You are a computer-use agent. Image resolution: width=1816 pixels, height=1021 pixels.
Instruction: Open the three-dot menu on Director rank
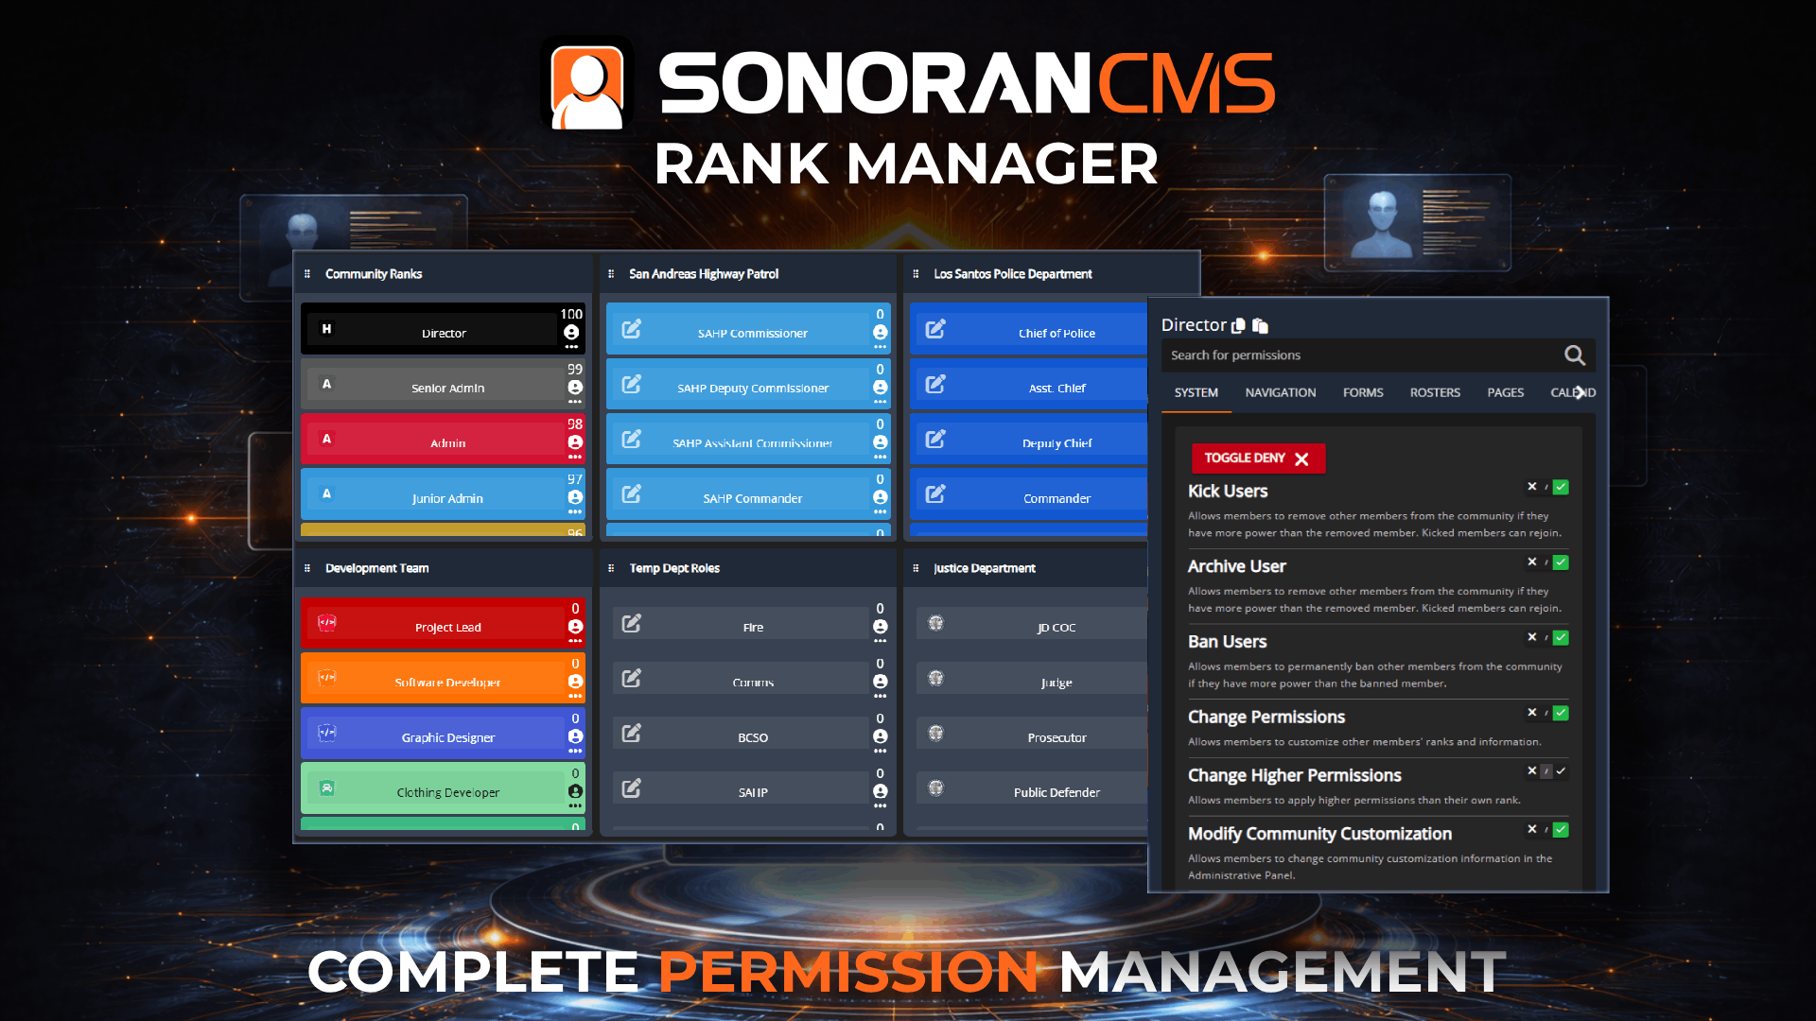pyautogui.click(x=571, y=347)
